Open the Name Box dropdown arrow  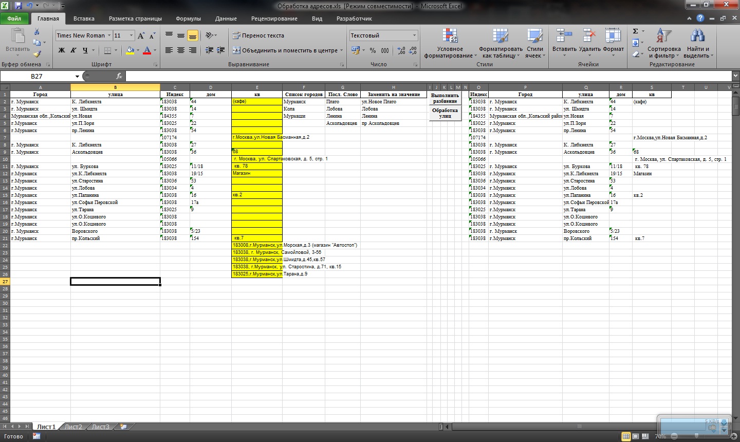coord(77,76)
